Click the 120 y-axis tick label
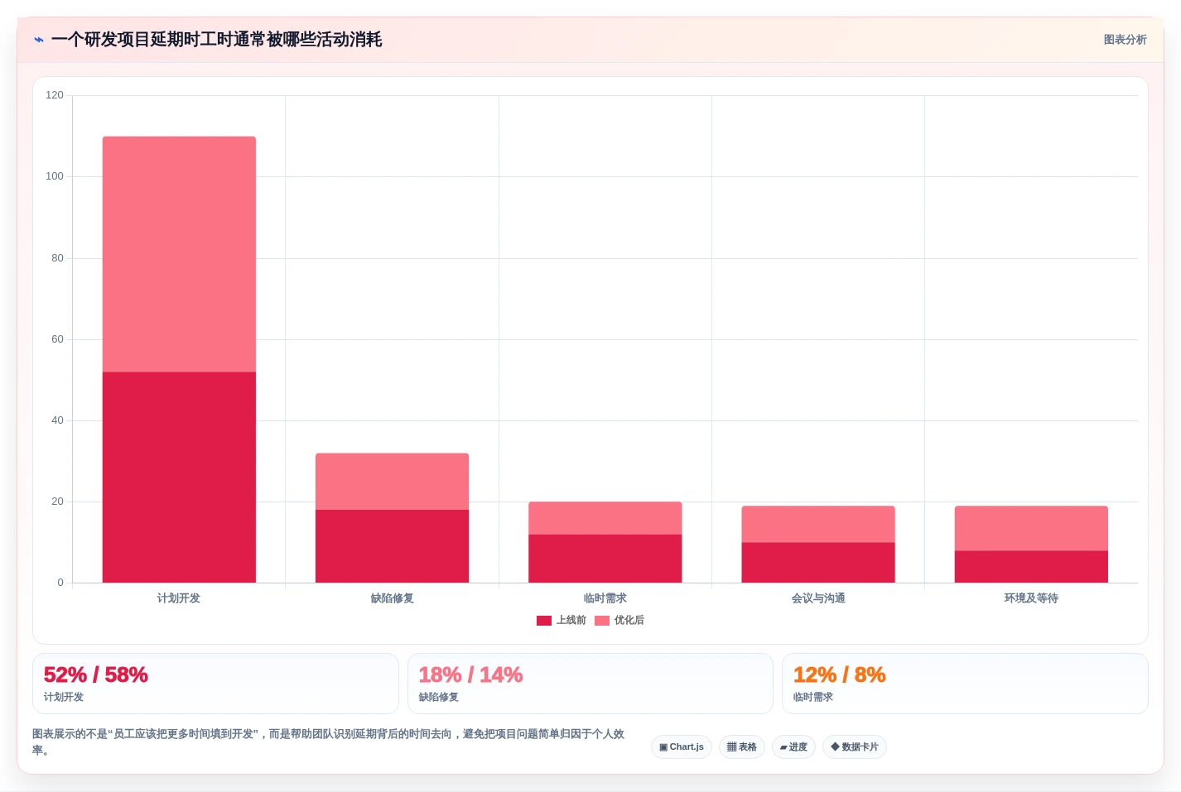Screen dimensions: 1181x792 [x=55, y=95]
